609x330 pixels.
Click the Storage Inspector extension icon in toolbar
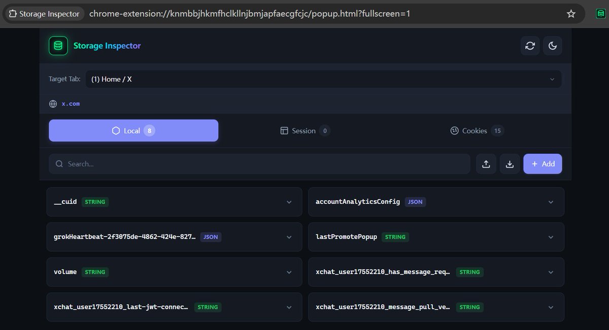[600, 14]
